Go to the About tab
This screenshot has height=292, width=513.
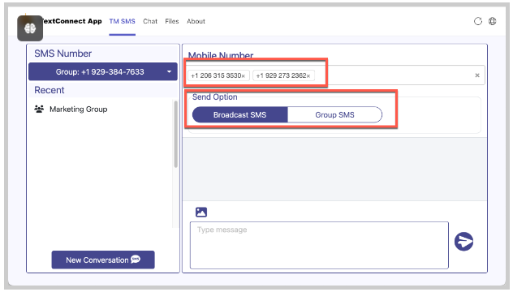coord(196,21)
